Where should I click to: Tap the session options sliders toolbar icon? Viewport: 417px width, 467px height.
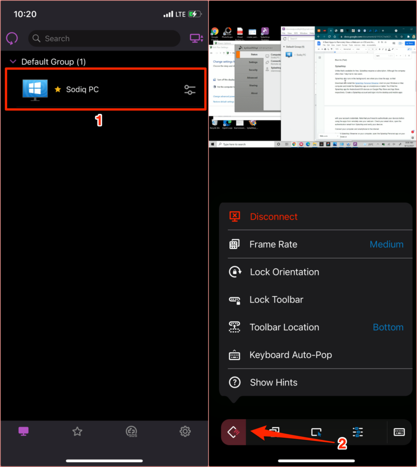(358, 432)
